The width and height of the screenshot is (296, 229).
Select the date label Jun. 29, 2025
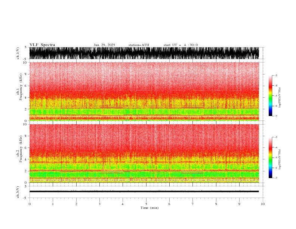[104, 45]
